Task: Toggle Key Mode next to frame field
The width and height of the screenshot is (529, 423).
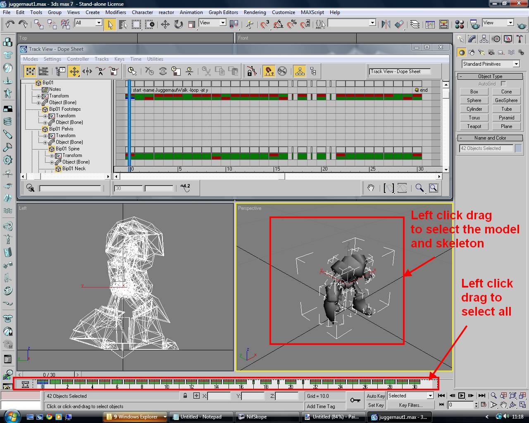Action: pos(442,405)
